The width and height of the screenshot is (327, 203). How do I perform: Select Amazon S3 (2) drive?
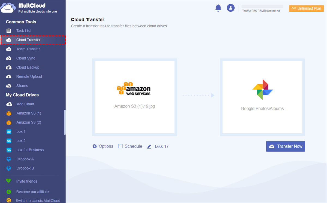coord(29,122)
